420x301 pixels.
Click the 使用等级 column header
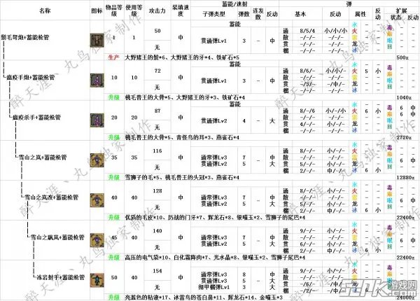click(x=134, y=10)
